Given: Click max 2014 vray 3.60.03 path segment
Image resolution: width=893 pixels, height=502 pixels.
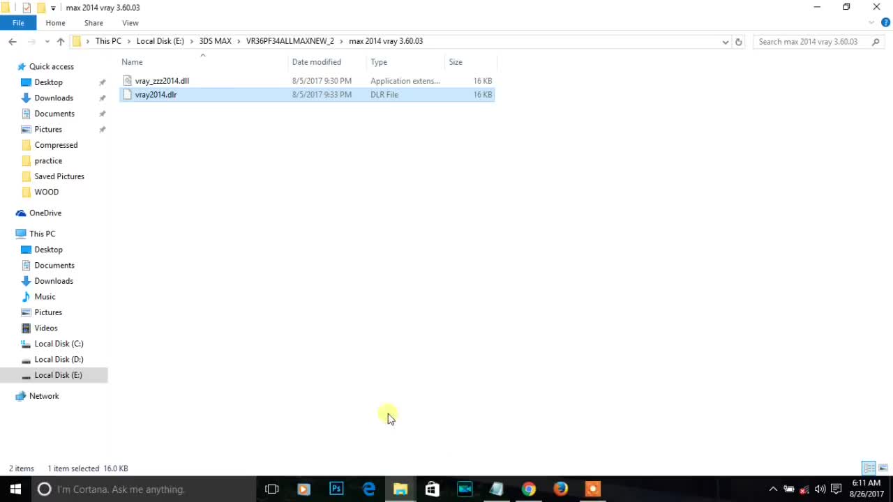Looking at the screenshot, I should tap(386, 41).
